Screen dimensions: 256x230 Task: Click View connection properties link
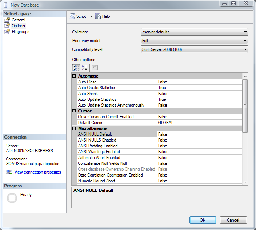coord(37,172)
